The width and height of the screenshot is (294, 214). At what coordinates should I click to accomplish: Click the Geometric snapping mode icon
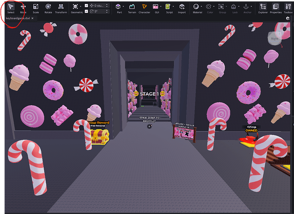75,6
